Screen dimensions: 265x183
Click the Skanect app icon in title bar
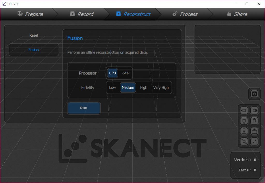click(4, 4)
